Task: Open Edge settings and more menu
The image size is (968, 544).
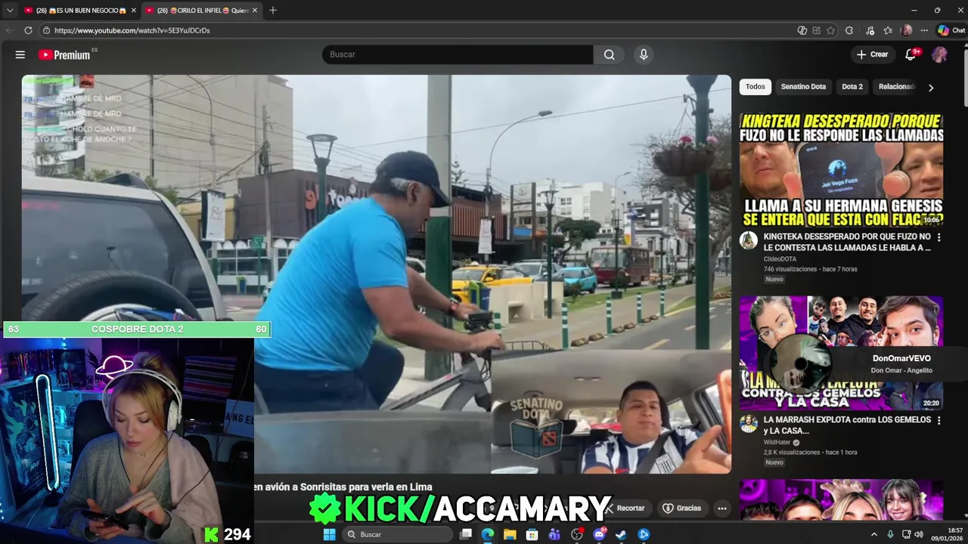Action: pos(923,30)
